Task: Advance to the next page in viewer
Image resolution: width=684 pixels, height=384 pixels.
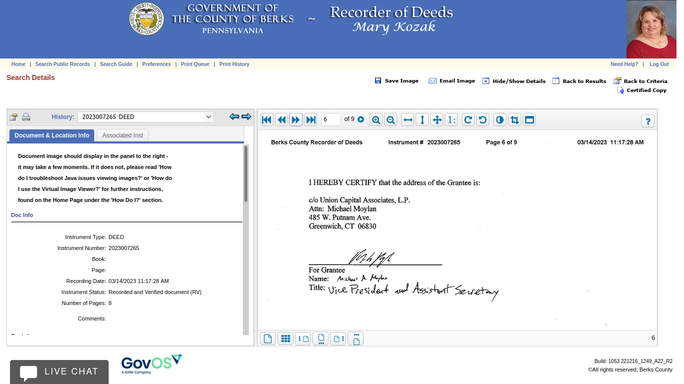Action: (296, 119)
